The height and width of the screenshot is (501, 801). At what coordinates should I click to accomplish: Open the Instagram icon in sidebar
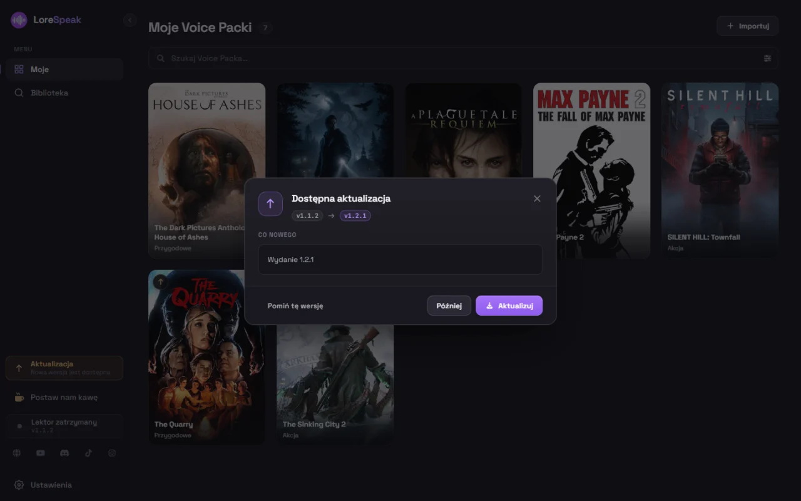coord(112,453)
